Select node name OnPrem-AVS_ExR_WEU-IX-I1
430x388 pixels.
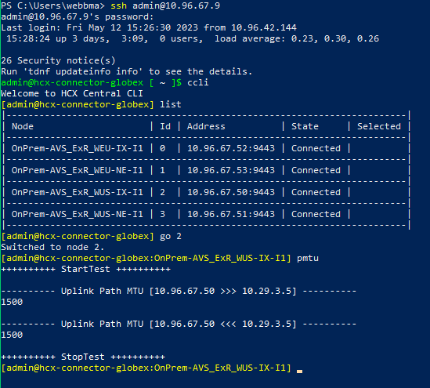[78, 148]
